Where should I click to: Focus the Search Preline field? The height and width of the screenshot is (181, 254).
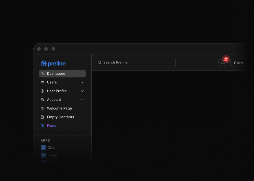[x=135, y=62]
